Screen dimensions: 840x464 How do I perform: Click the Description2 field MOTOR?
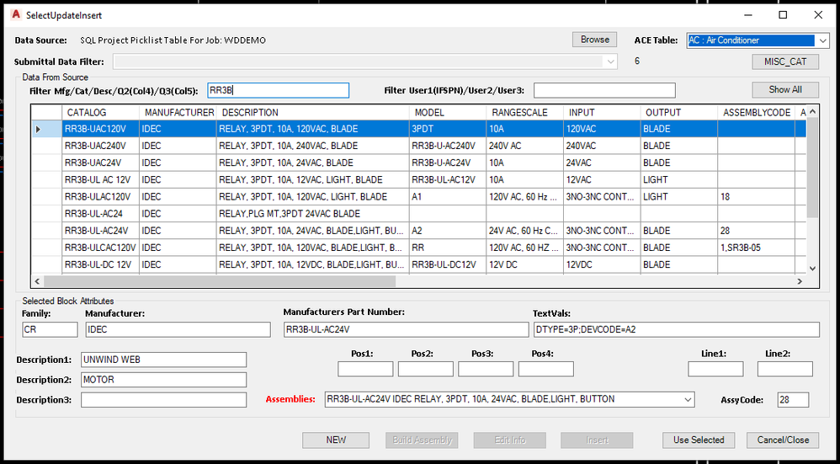point(164,380)
